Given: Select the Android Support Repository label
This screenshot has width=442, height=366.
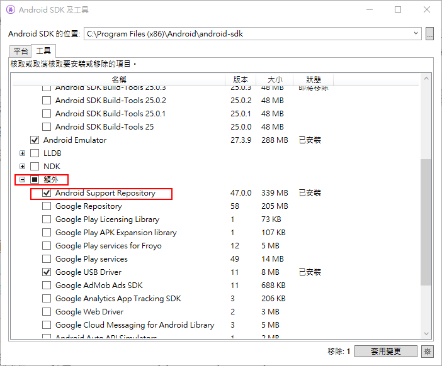Looking at the screenshot, I should pos(105,193).
